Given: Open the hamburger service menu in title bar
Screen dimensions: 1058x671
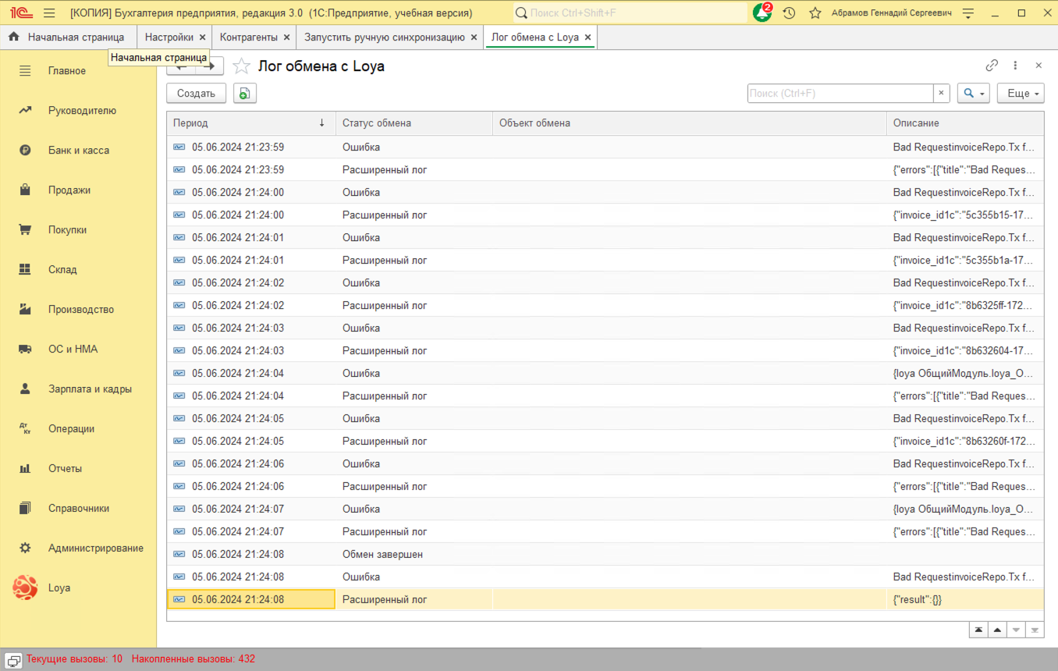Looking at the screenshot, I should [50, 13].
